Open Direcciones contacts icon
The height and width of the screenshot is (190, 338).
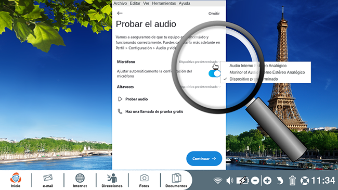click(112, 180)
